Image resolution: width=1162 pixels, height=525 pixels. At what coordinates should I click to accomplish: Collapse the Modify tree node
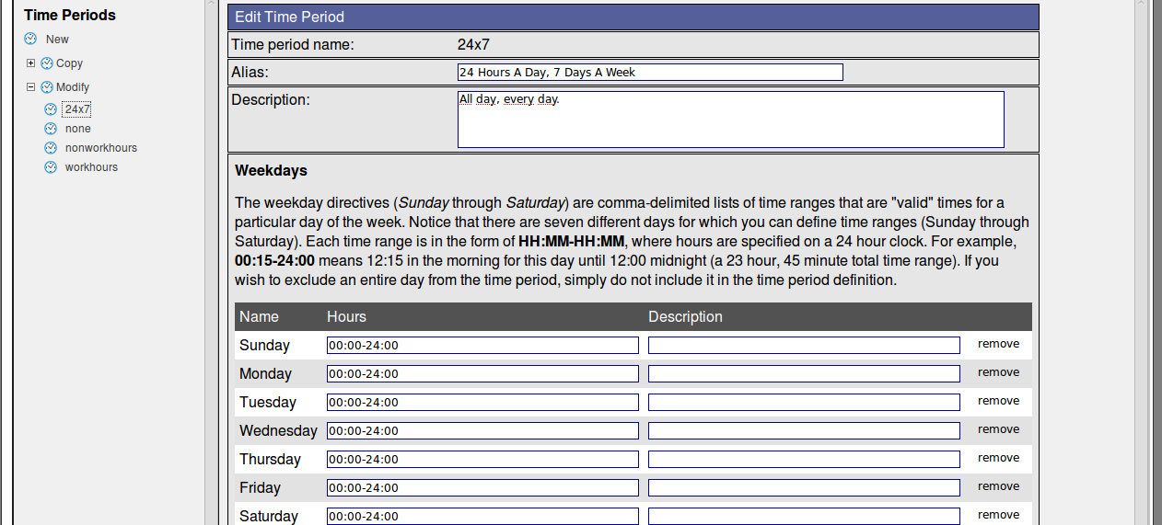(x=30, y=87)
